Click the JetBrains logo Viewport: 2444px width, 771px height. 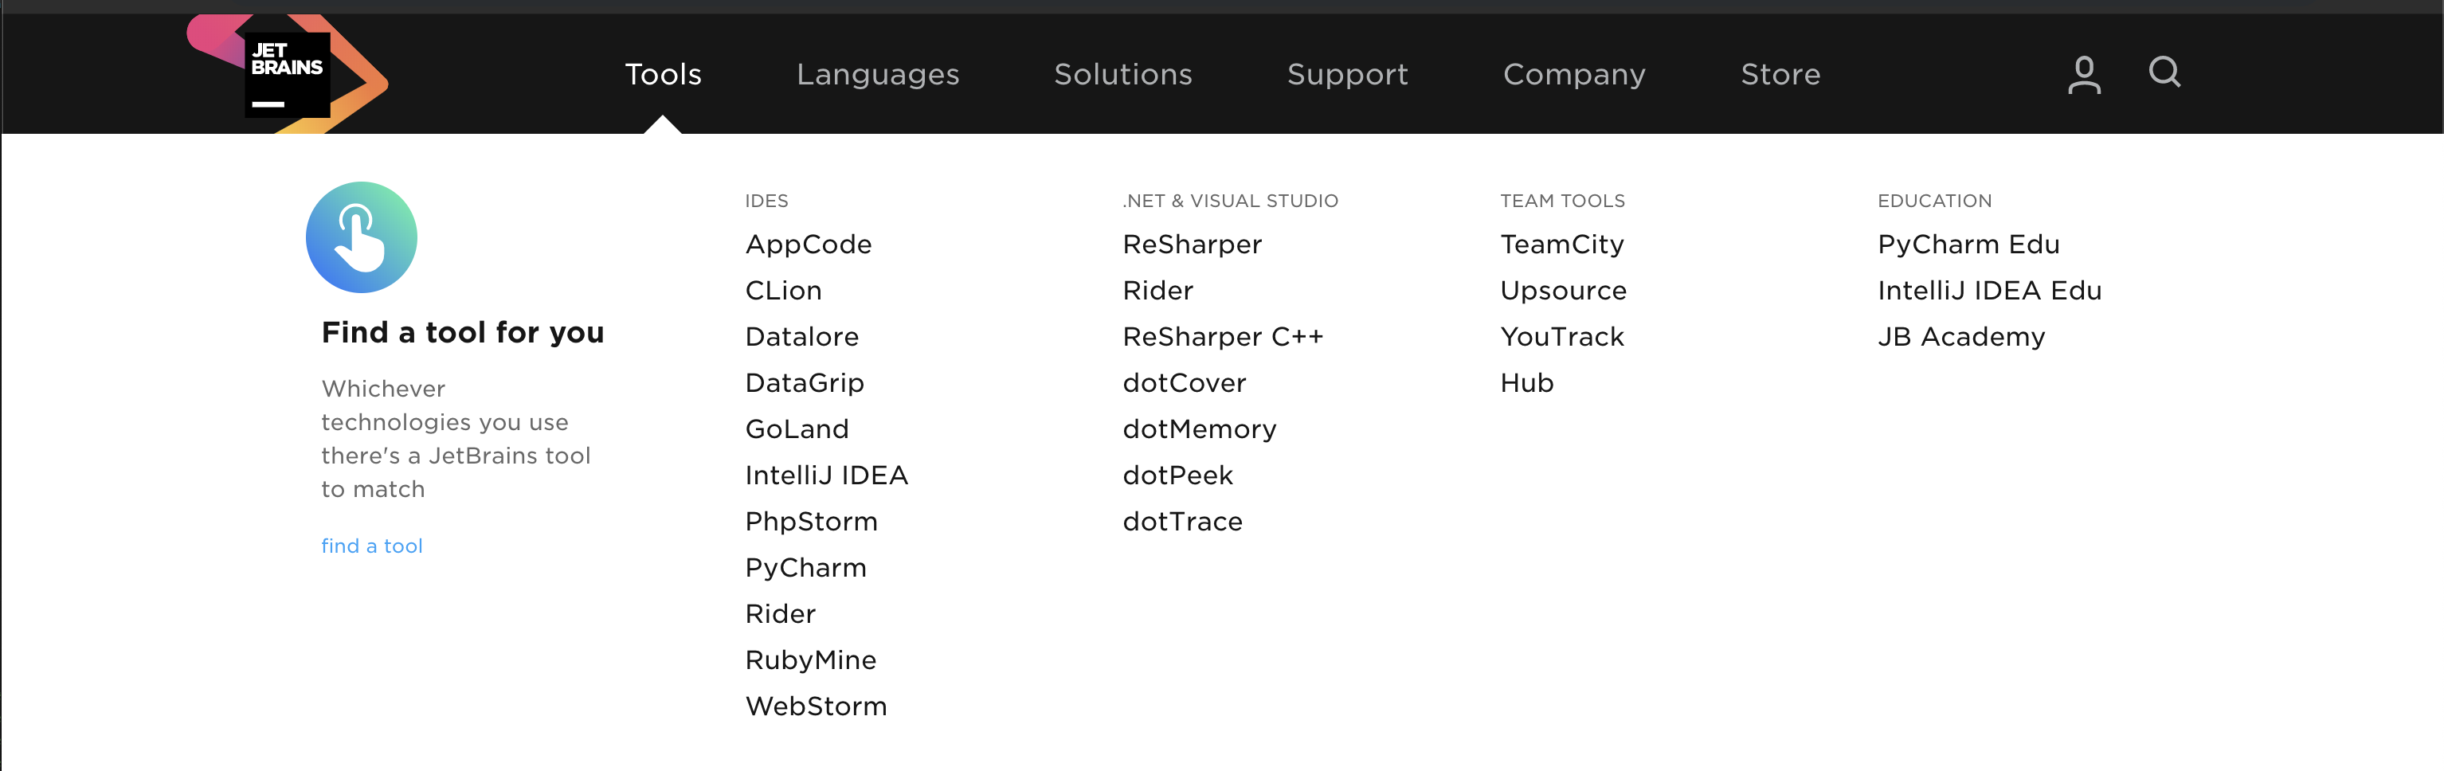(288, 74)
